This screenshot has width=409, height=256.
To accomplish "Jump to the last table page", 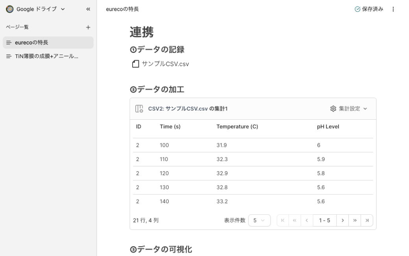I will click(x=367, y=221).
